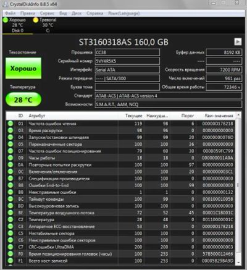Select the Частота ошибок чтения attribute text
The width and height of the screenshot is (247, 270).
[x=52, y=124]
